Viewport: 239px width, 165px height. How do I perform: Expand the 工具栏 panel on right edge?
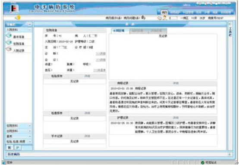click(230, 24)
